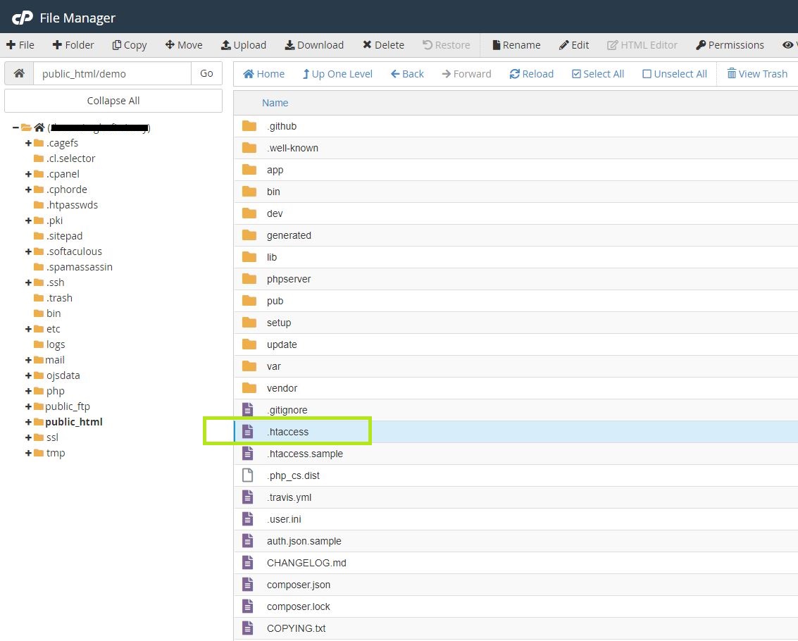Collapse the root home directory tree

tap(15, 127)
